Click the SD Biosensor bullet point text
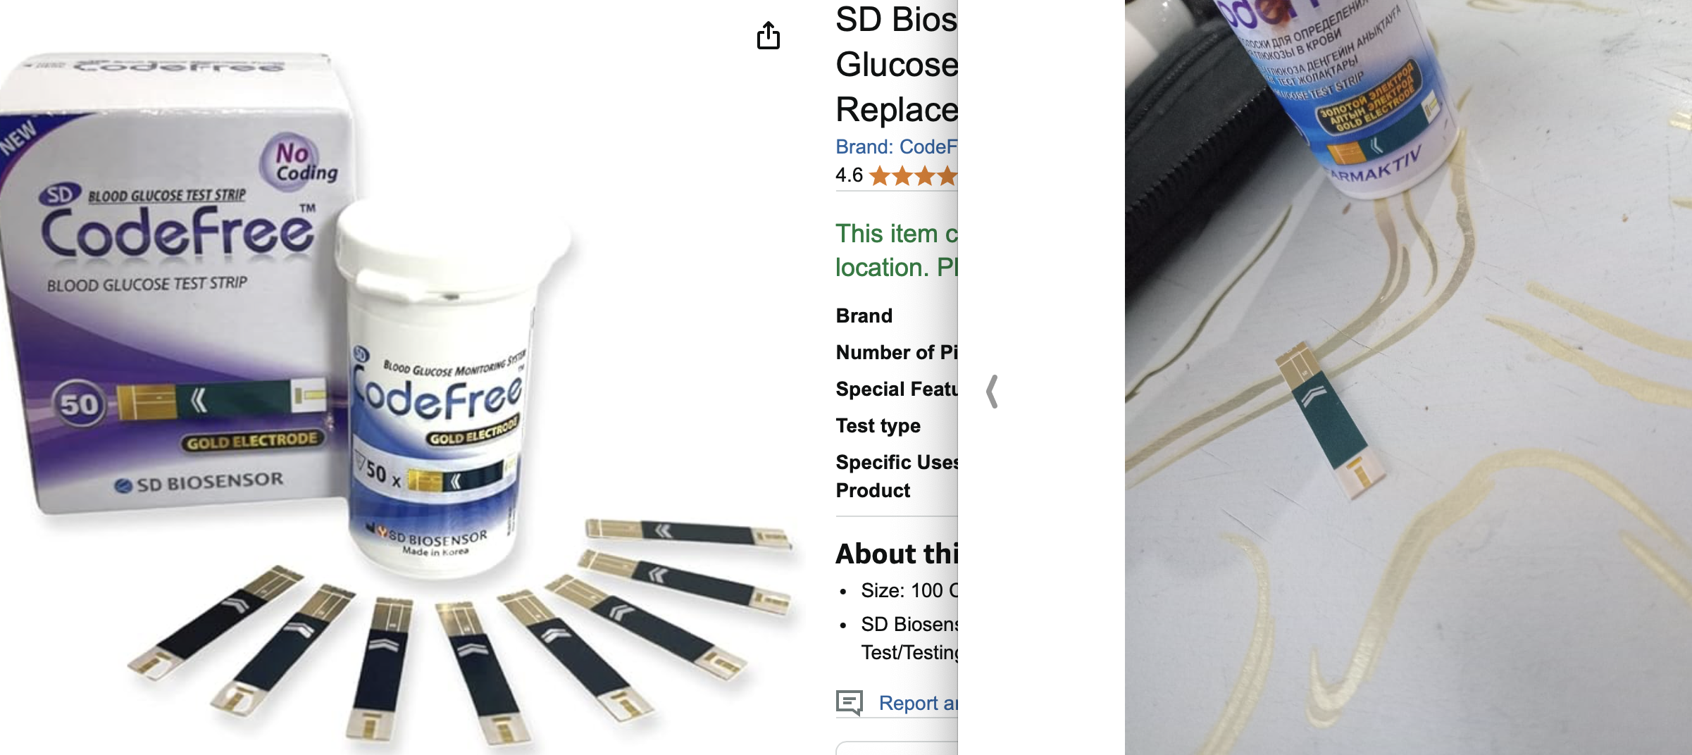Screen dimensions: 1692x755 pos(909,638)
